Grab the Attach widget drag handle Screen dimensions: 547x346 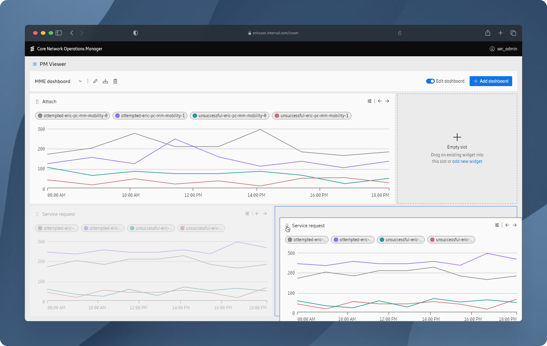[37, 102]
